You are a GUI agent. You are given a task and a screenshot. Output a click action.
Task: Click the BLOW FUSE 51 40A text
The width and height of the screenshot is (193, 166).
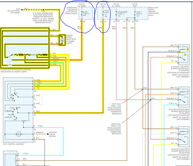86,14
